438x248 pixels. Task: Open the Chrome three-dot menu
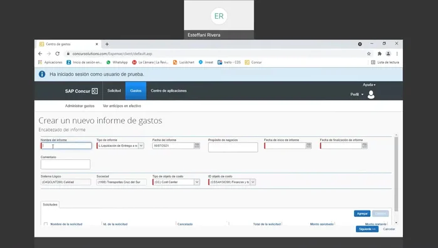(x=397, y=54)
